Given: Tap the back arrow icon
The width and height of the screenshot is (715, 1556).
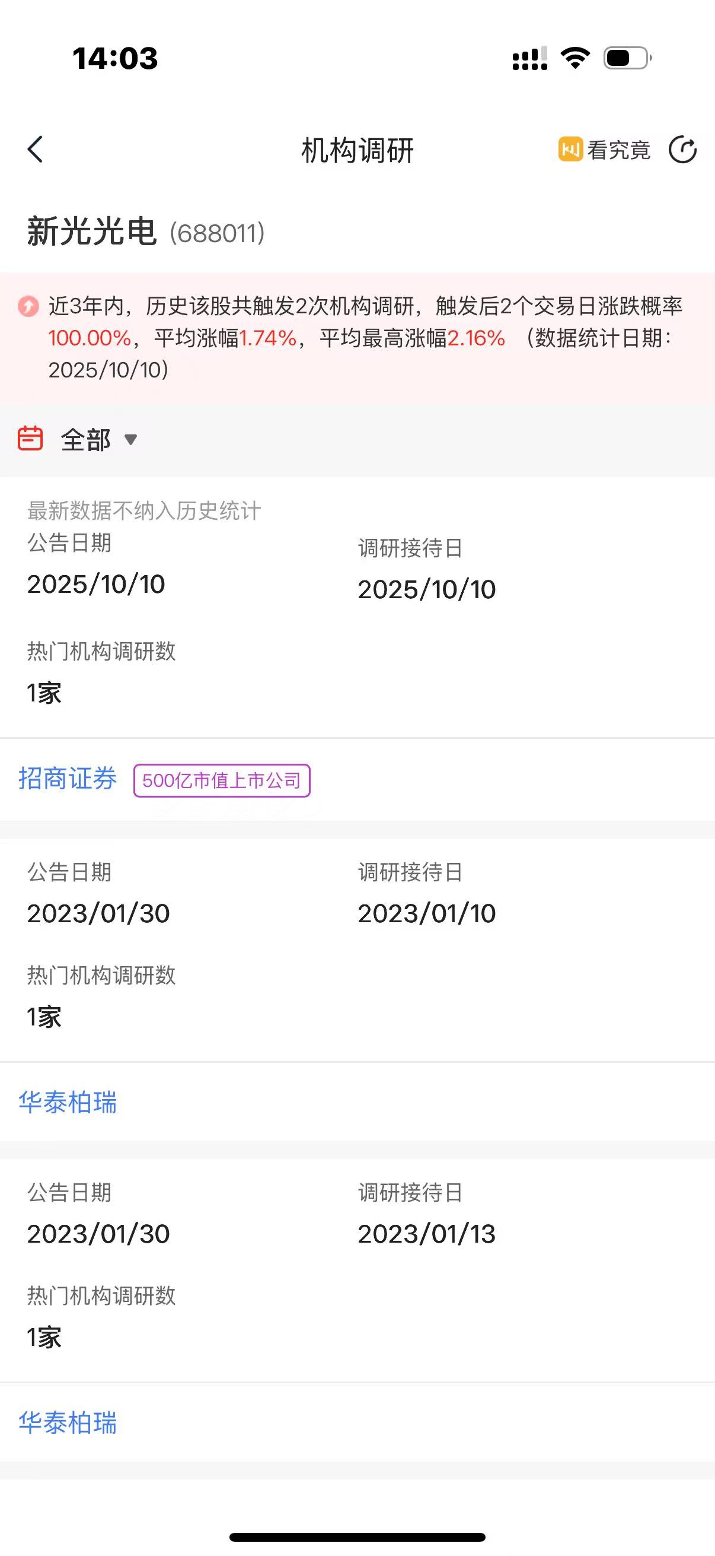Looking at the screenshot, I should 36,149.
